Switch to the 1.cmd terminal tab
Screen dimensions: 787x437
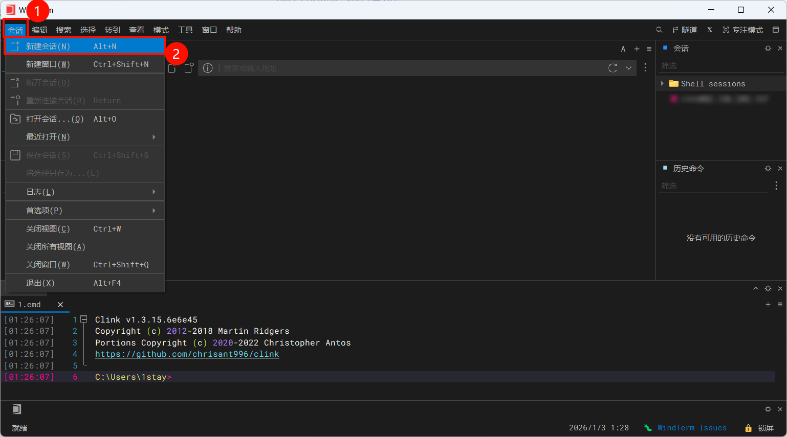(30, 305)
